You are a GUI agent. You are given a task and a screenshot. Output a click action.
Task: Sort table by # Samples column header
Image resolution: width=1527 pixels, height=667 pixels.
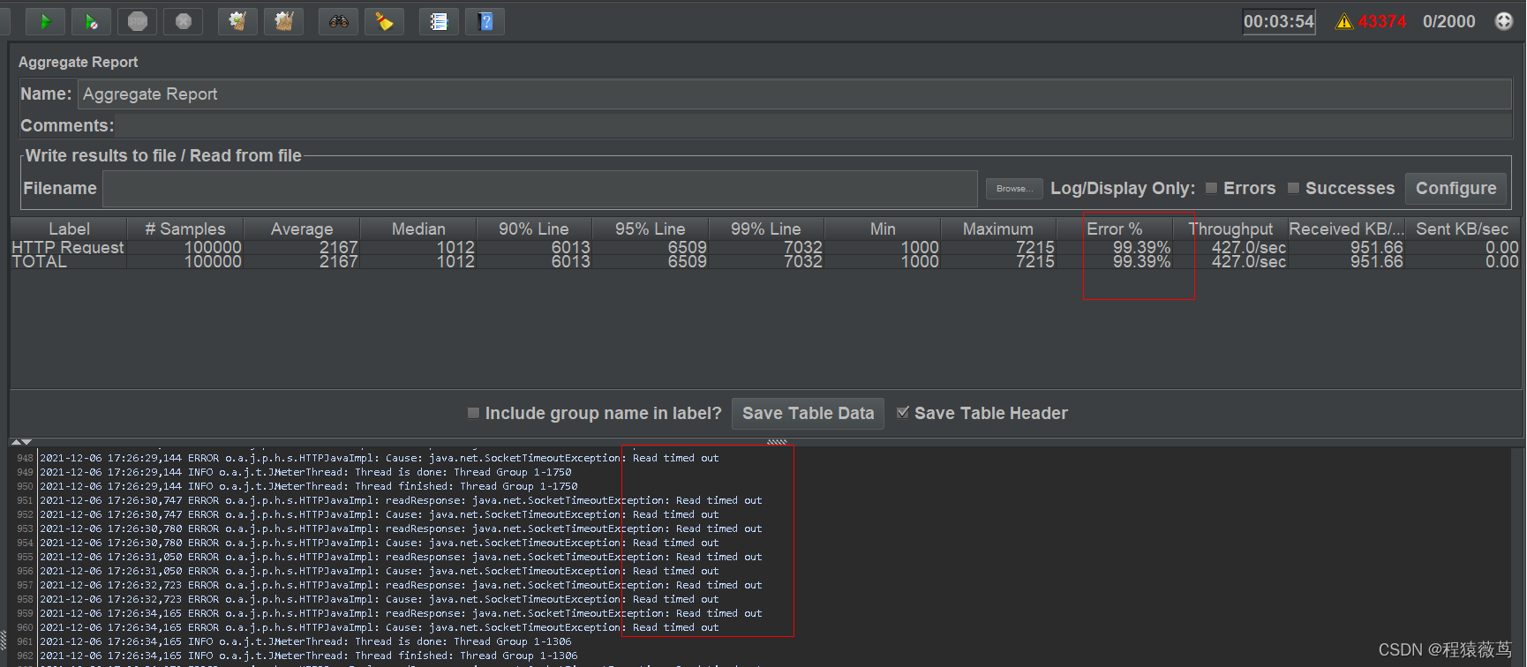coord(185,229)
